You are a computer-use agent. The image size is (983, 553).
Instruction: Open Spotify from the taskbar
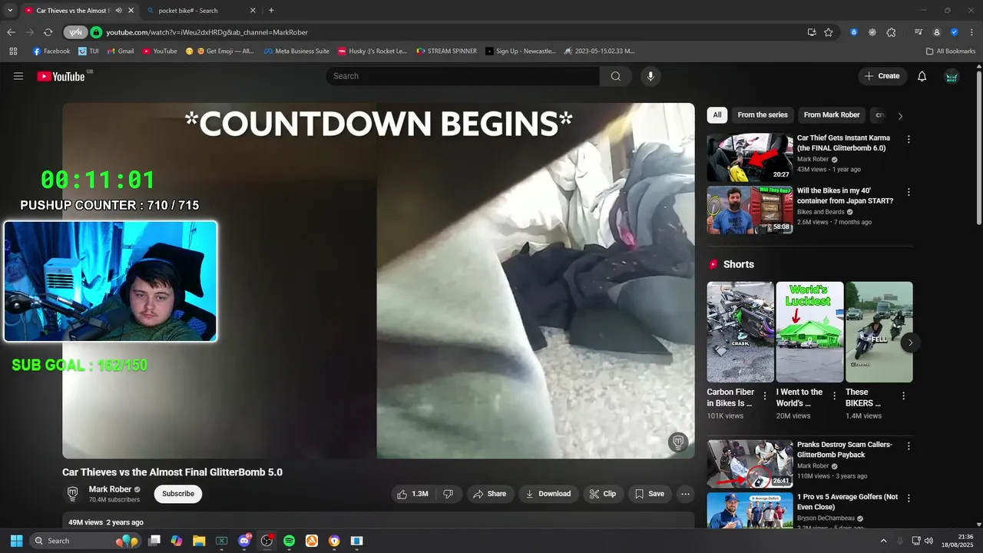[289, 541]
